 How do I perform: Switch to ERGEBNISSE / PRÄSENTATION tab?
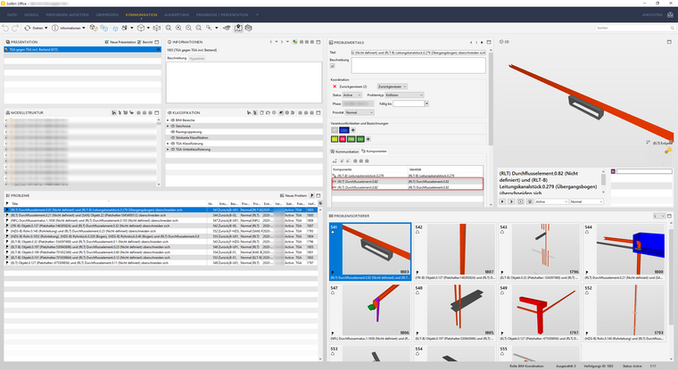coord(222,14)
